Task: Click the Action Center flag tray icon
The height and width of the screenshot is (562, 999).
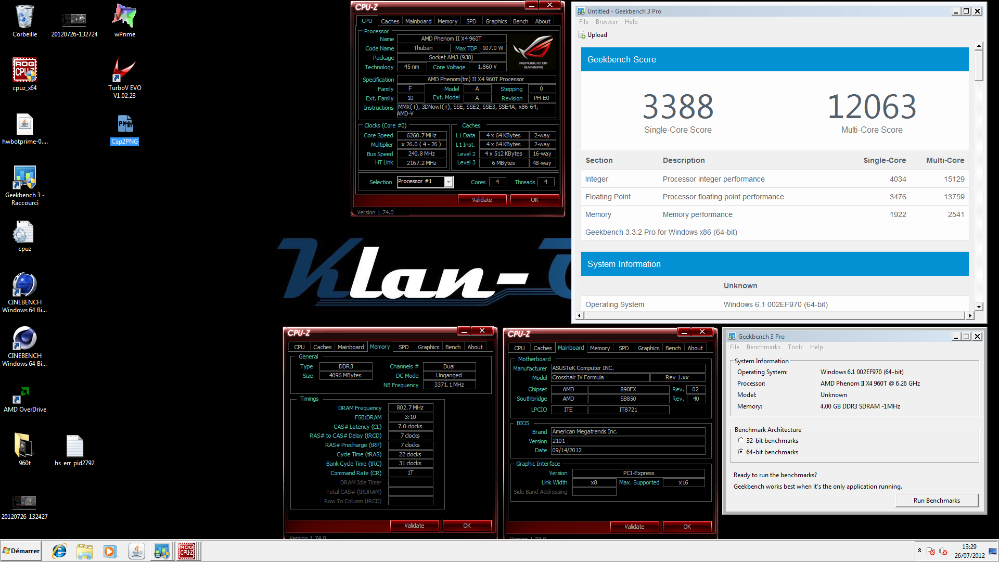Action: [931, 552]
